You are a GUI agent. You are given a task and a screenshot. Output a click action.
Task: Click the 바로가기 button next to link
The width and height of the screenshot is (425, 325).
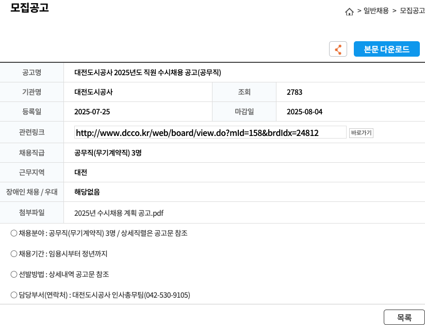pyautogui.click(x=361, y=133)
